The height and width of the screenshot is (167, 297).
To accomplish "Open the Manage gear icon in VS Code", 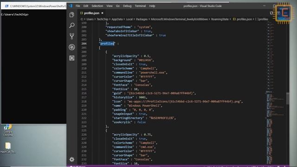I will [72, 160].
